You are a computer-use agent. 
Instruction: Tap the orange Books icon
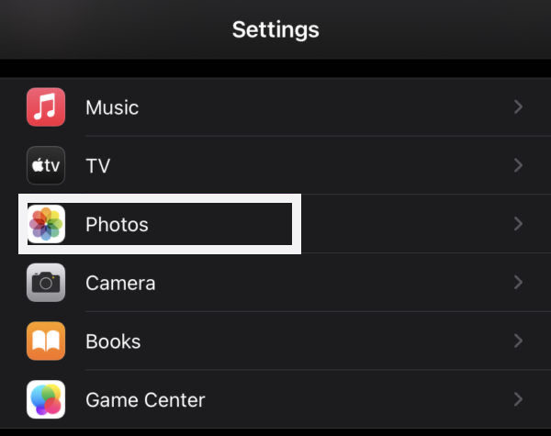46,341
